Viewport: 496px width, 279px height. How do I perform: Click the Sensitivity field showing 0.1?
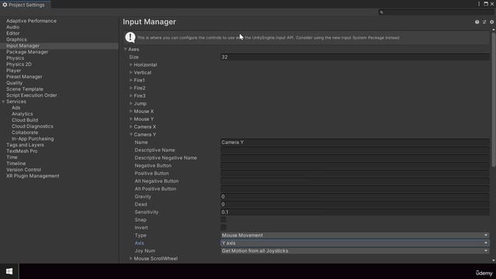(355, 212)
